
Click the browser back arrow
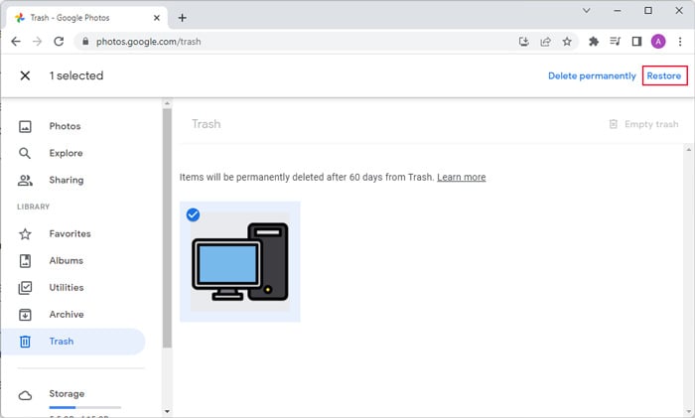pos(16,42)
